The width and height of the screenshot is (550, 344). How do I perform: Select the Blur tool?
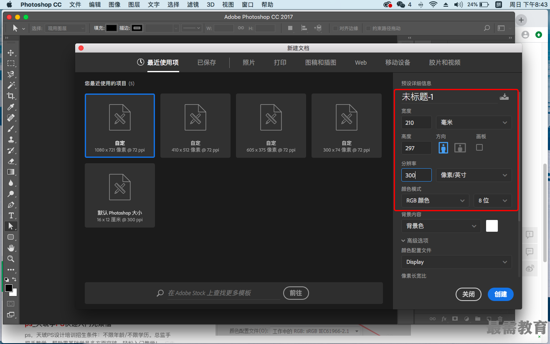(11, 183)
